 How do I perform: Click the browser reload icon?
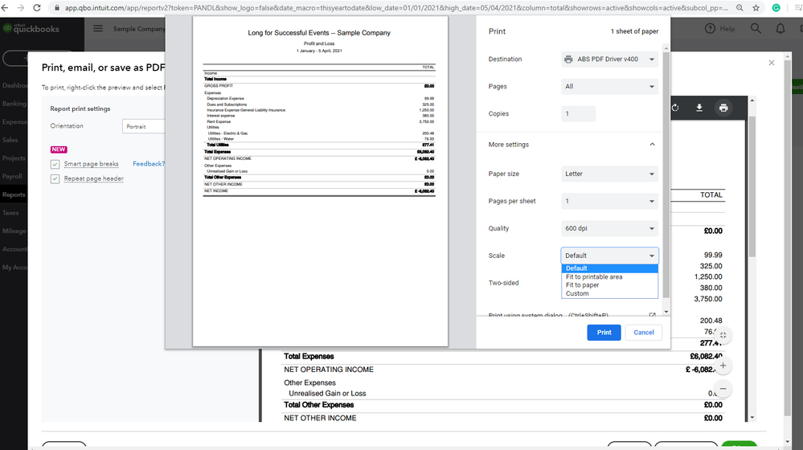(37, 8)
